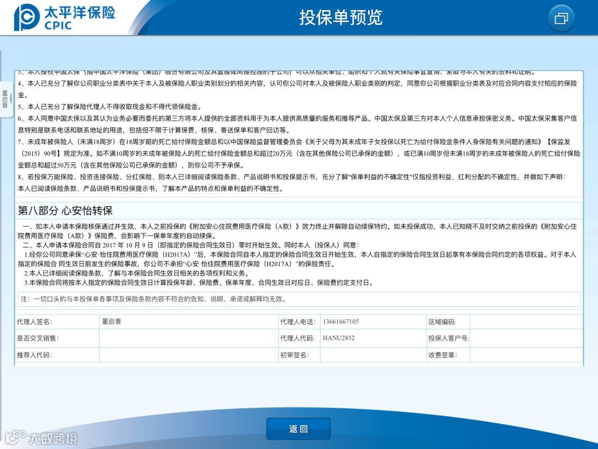The width and height of the screenshot is (598, 449).
Task: Click the empty 推荐人代码 value cell
Action: click(x=189, y=355)
